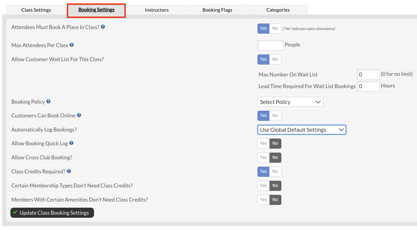Set Class Credits Required to No
Screen dimensions: 417x230
(x=275, y=172)
